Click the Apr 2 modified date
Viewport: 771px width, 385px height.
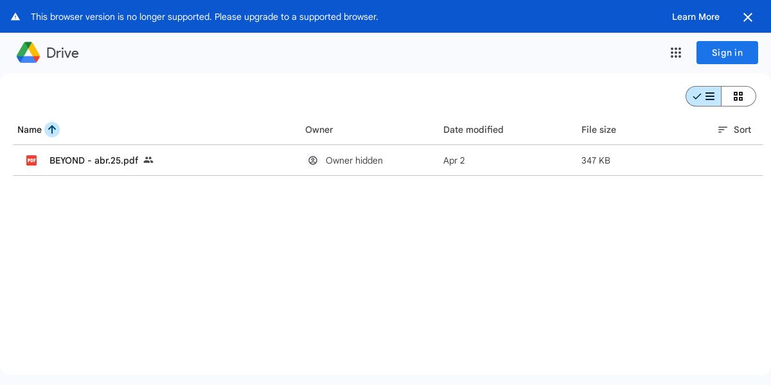click(x=454, y=160)
